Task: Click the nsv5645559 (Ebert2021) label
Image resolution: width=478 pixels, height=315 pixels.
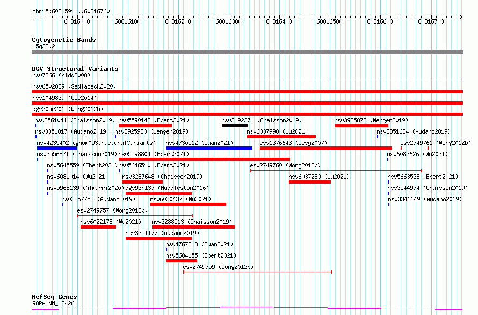Action: point(82,165)
